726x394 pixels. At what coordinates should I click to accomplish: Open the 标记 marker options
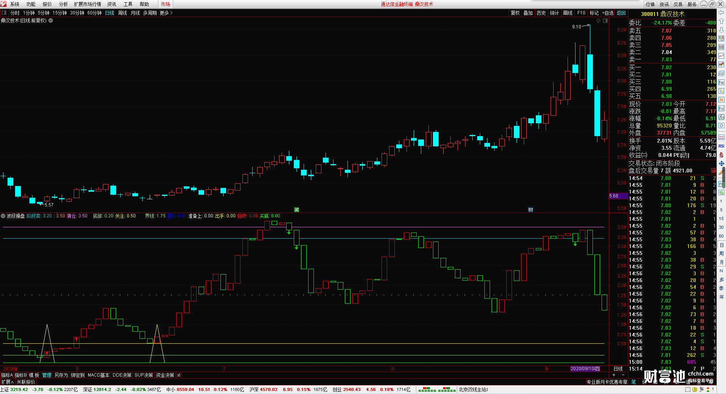coord(594,13)
